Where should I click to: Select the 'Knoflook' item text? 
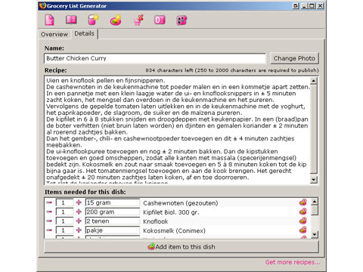(x=156, y=221)
